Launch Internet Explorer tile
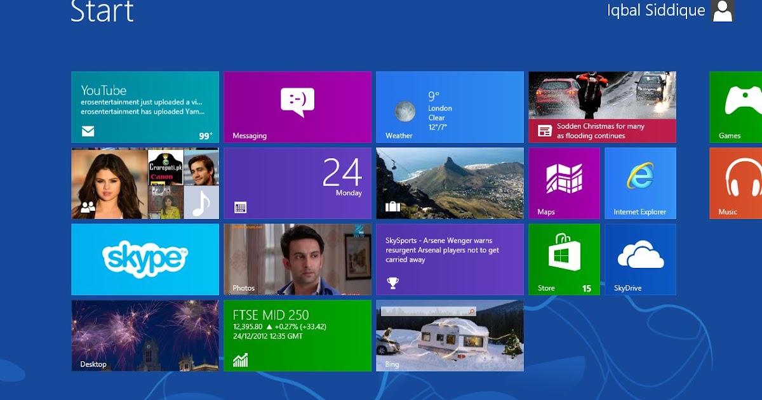Screen dimensions: 762x400 click(640, 183)
